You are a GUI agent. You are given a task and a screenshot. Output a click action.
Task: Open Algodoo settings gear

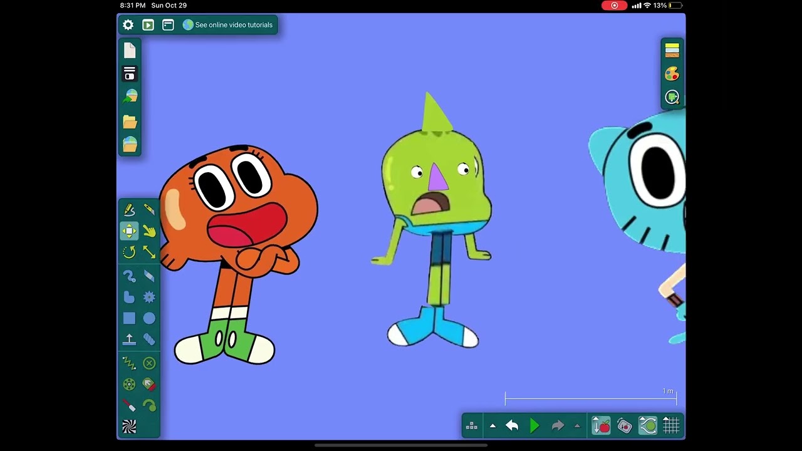pos(128,25)
